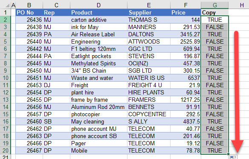
Task: Select column H header
Action: pos(242,5)
